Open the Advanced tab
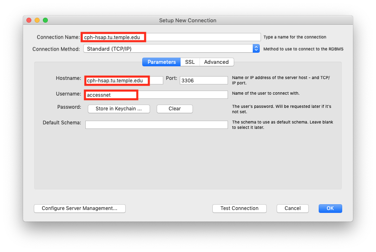The height and width of the screenshot is (252, 376). click(216, 62)
